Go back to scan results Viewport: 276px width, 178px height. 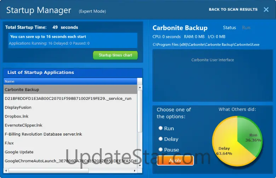233,10
